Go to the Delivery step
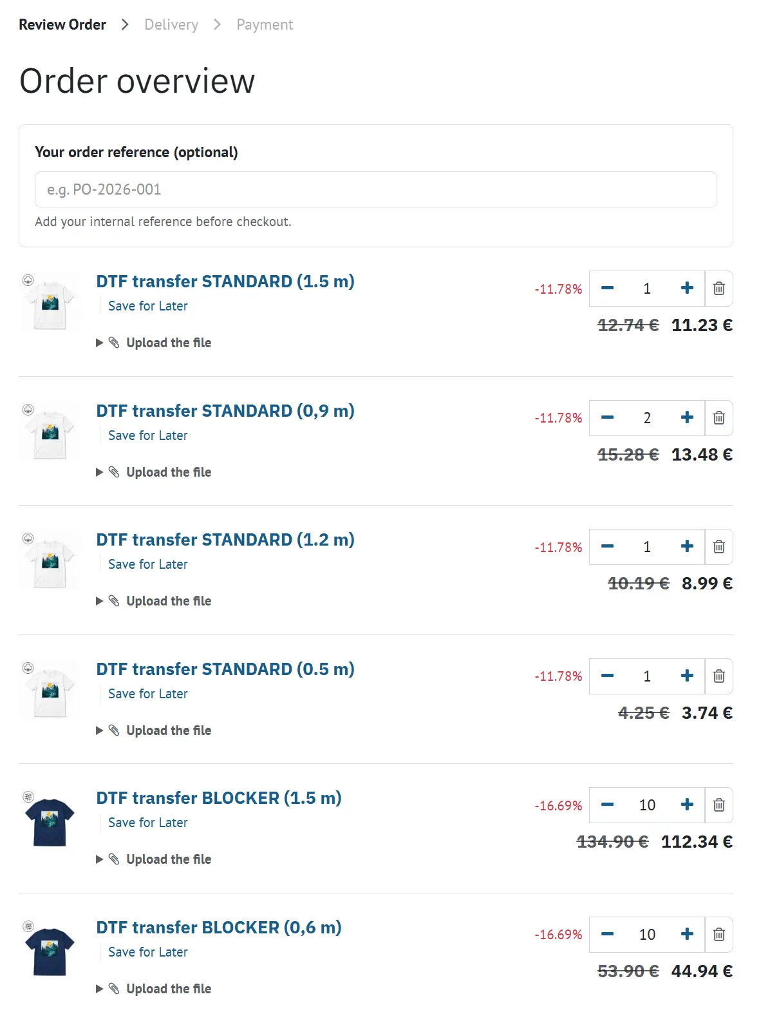The height and width of the screenshot is (1030, 761). tap(171, 24)
